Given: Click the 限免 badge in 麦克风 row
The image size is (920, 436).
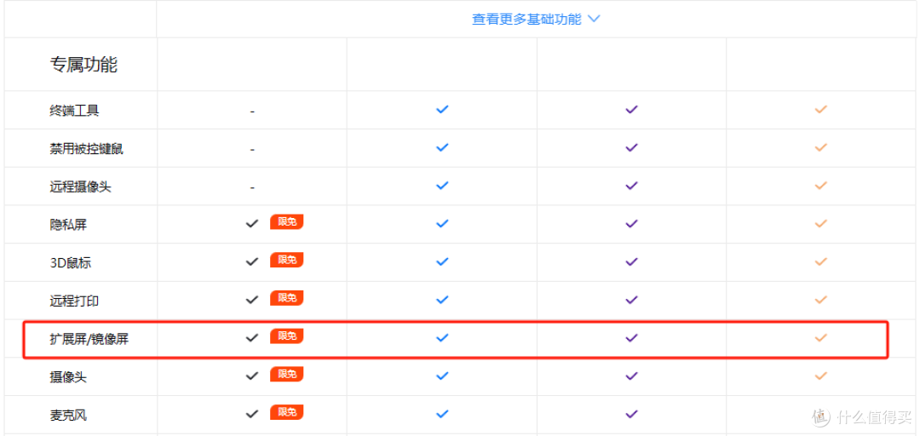Looking at the screenshot, I should (x=286, y=412).
